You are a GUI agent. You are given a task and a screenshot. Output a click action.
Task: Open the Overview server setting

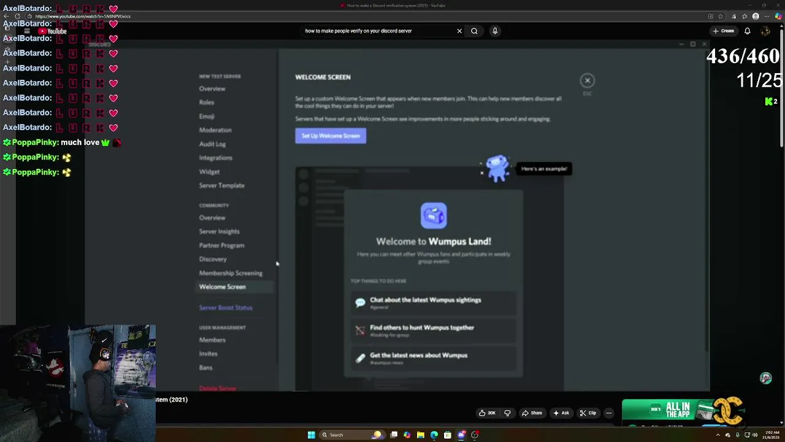point(212,88)
